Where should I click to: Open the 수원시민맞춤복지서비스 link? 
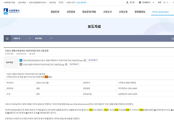tap(38, 2)
